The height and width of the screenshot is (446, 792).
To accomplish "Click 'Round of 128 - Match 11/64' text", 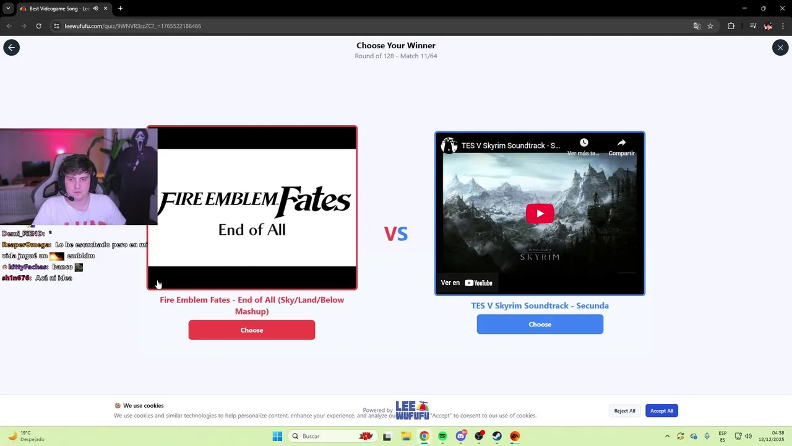I will (x=396, y=56).
